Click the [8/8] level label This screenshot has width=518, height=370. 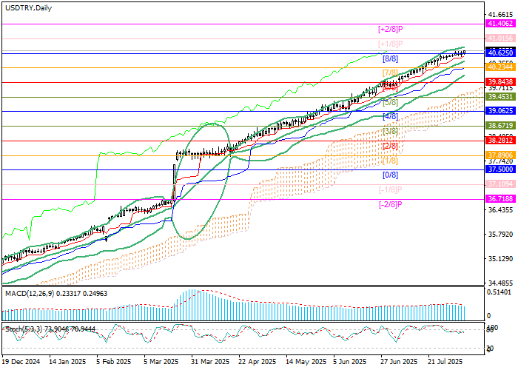point(390,58)
